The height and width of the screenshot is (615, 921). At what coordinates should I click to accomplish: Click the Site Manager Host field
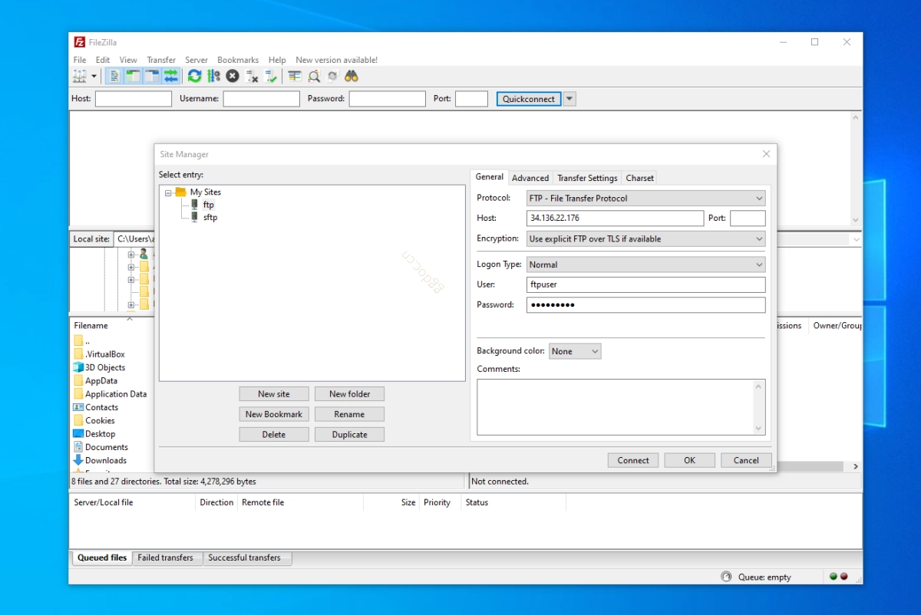click(x=615, y=219)
